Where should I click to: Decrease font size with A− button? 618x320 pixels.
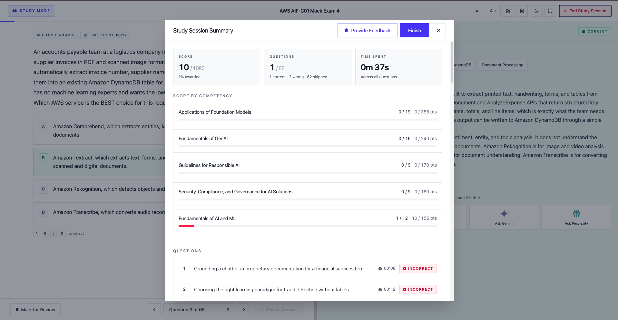[479, 11]
